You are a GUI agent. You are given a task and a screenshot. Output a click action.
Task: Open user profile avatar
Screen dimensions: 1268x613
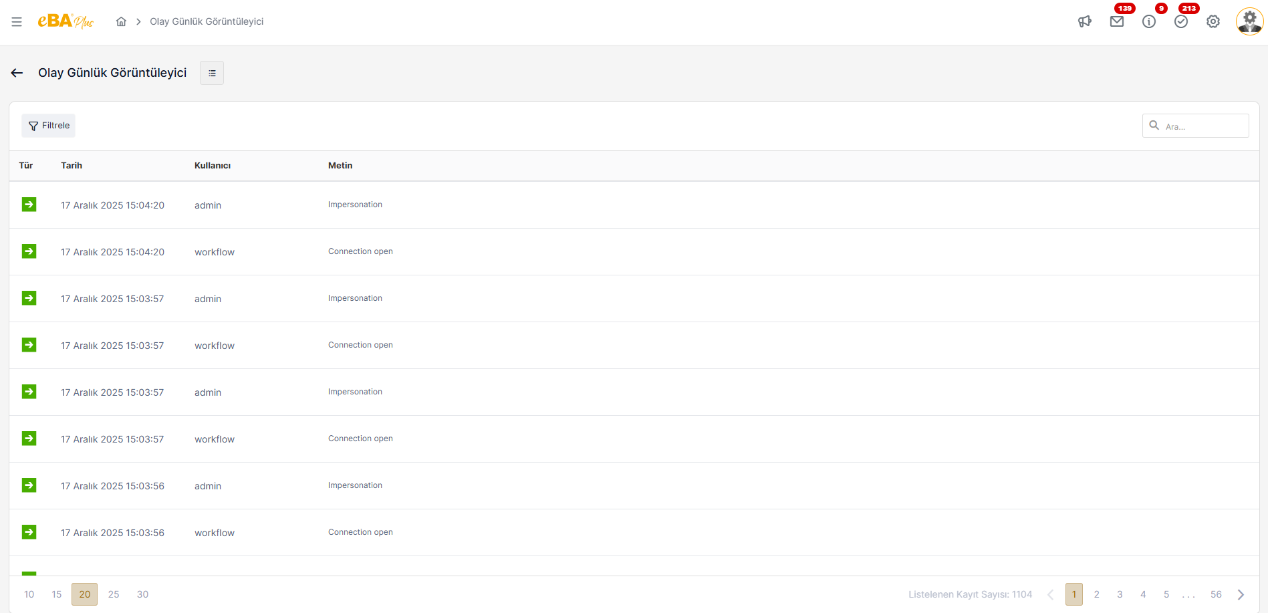point(1249,21)
